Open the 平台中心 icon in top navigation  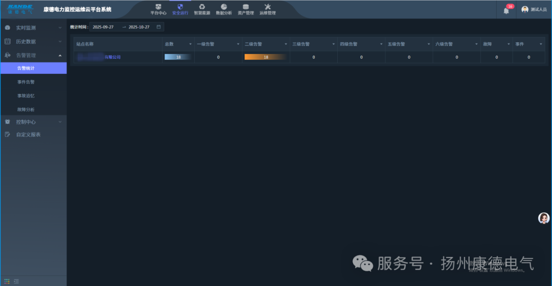click(x=158, y=7)
